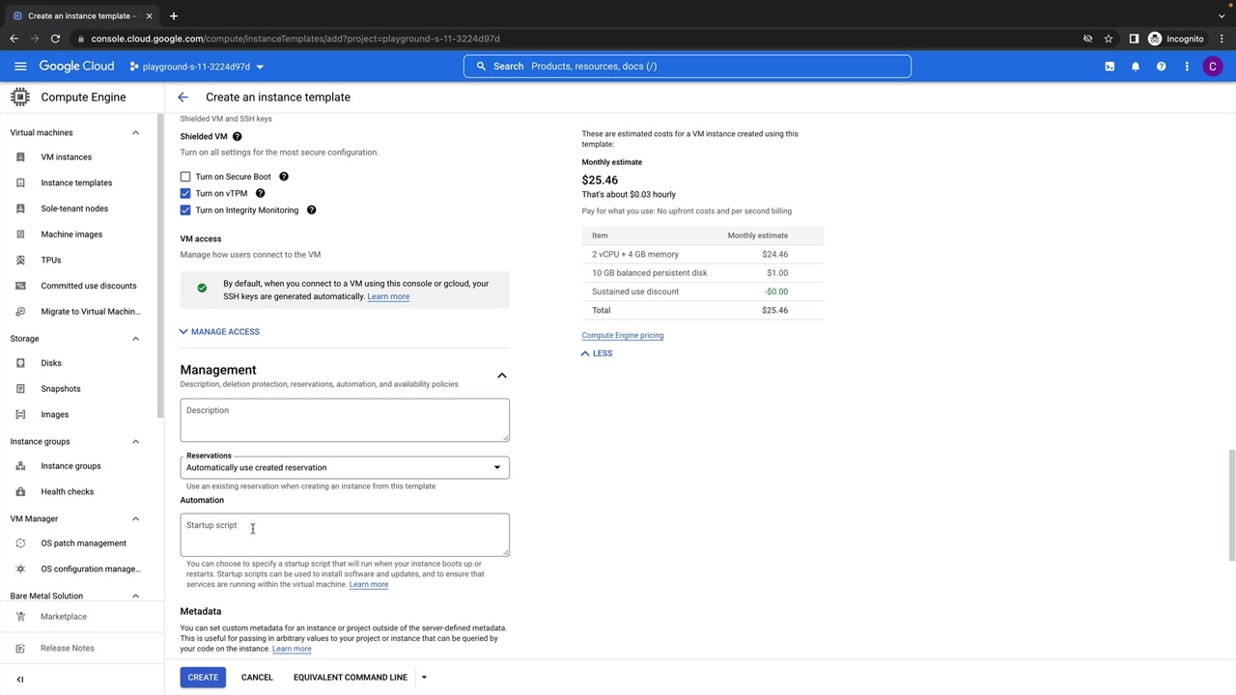The width and height of the screenshot is (1236, 695).
Task: Collapse the Management section chevron
Action: [x=501, y=375]
